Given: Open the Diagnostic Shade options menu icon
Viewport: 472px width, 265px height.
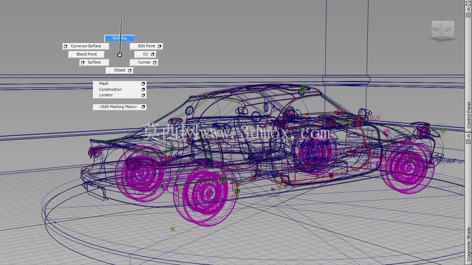Looking at the screenshot, I should 469,142.
